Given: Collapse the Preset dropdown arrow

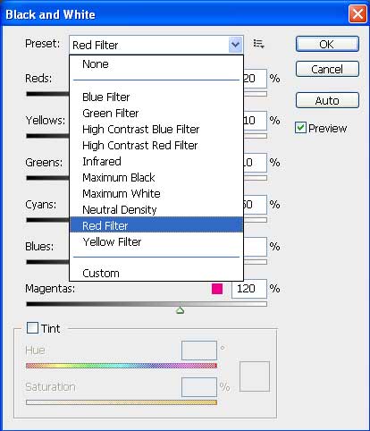Looking at the screenshot, I should pyautogui.click(x=235, y=45).
